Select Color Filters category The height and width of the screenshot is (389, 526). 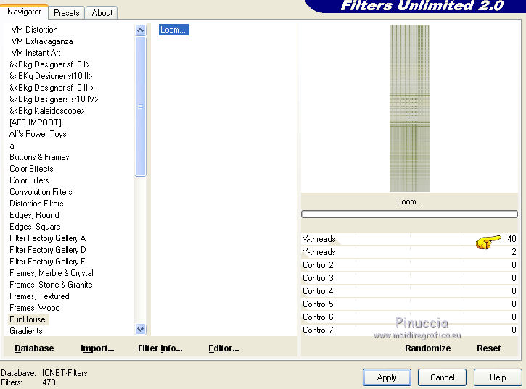tap(29, 180)
